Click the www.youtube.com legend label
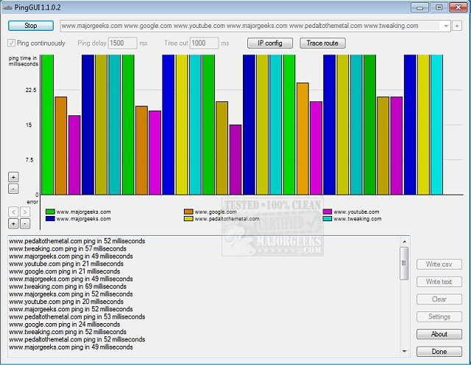This screenshot has height=365, width=471. [356, 212]
